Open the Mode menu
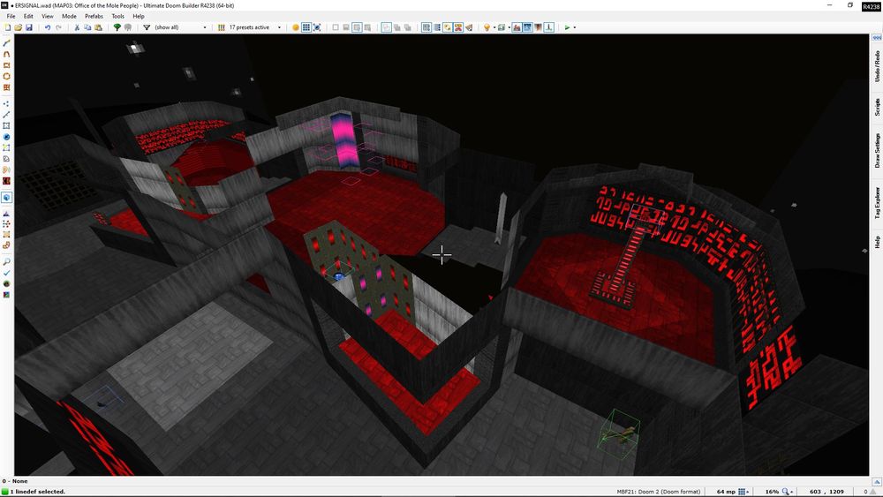883x497 pixels. point(69,16)
